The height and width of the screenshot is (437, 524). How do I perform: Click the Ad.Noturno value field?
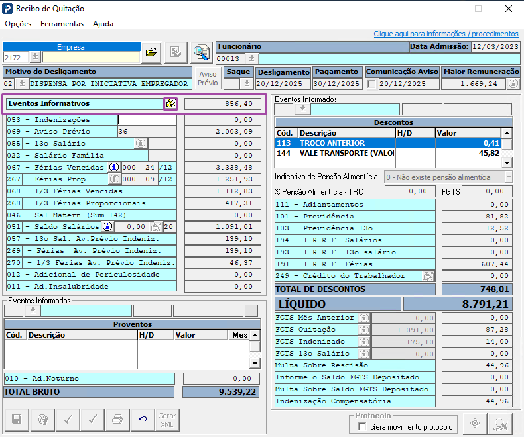coord(222,379)
